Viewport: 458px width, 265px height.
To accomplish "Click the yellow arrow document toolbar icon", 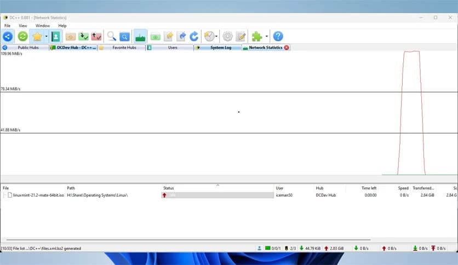I will tap(169, 37).
